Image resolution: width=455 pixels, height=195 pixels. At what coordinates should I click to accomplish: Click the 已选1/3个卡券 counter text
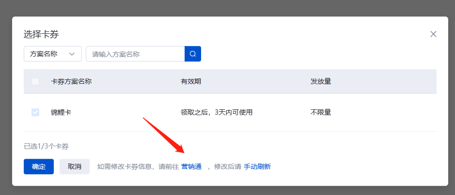(x=46, y=146)
